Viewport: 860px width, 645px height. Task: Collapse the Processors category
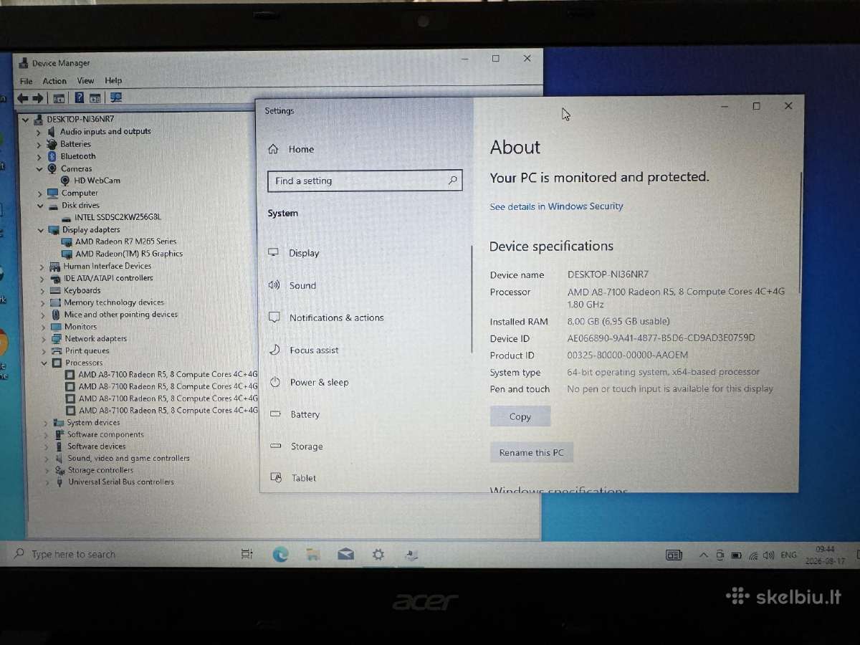44,363
